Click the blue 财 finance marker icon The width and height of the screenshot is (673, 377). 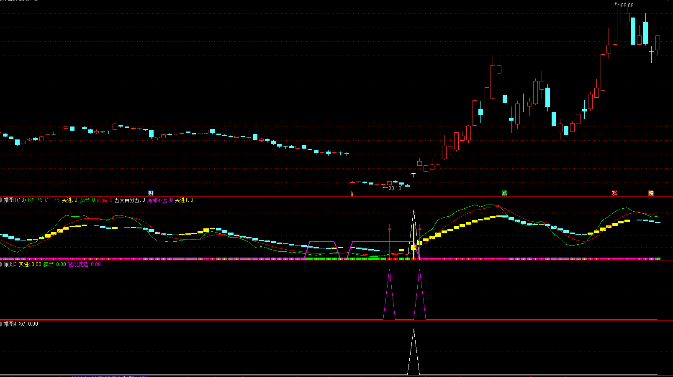tap(151, 193)
